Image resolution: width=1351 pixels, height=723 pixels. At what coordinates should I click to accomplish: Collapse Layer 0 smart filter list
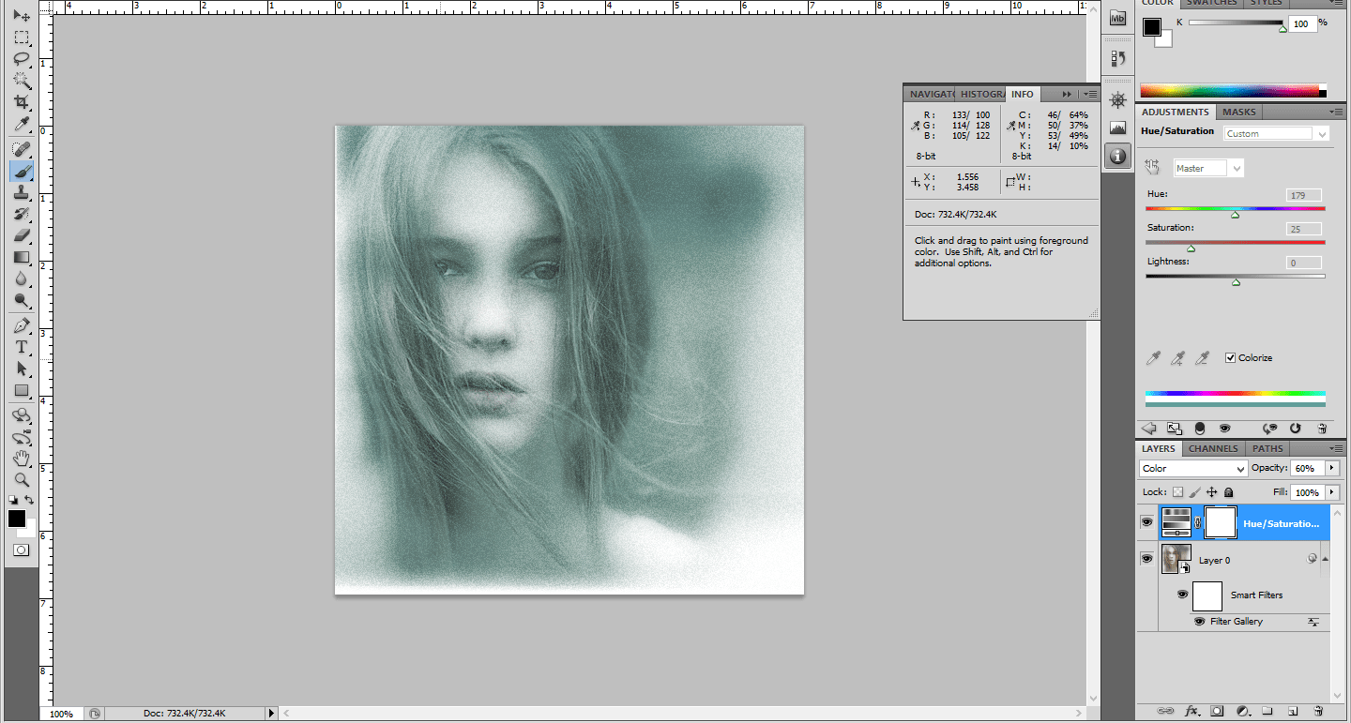[x=1325, y=560]
